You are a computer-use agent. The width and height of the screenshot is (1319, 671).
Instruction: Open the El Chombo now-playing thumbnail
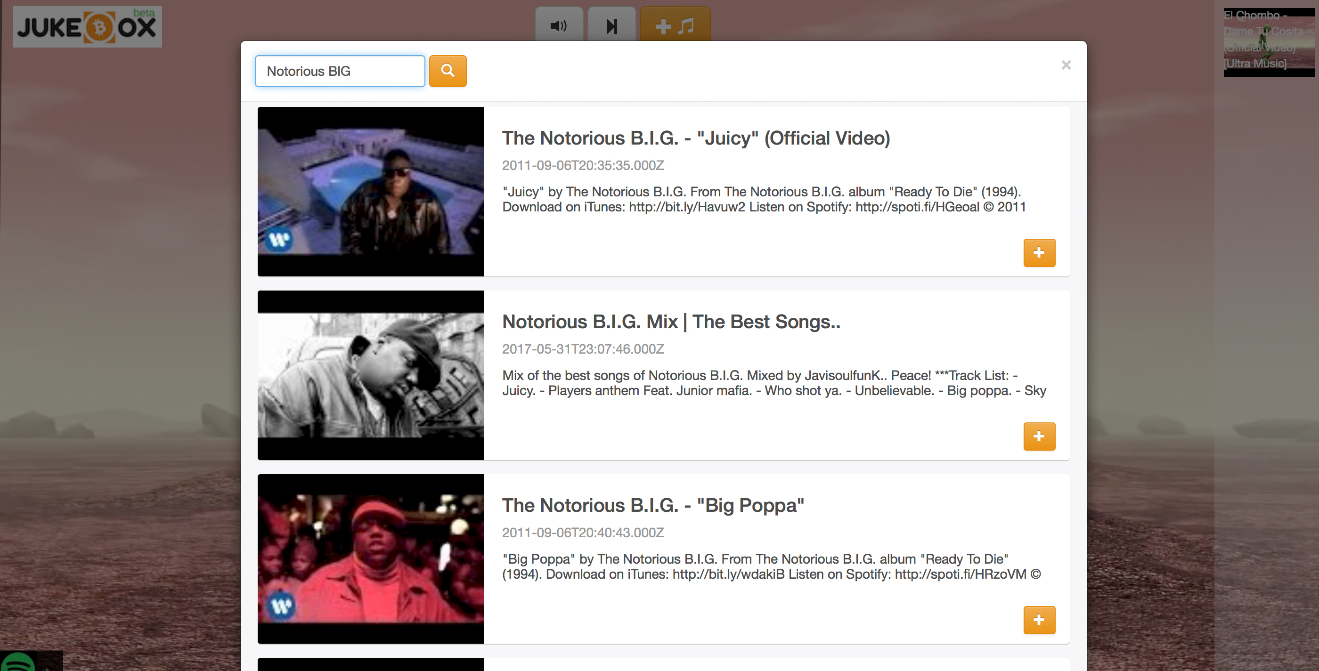[1269, 42]
